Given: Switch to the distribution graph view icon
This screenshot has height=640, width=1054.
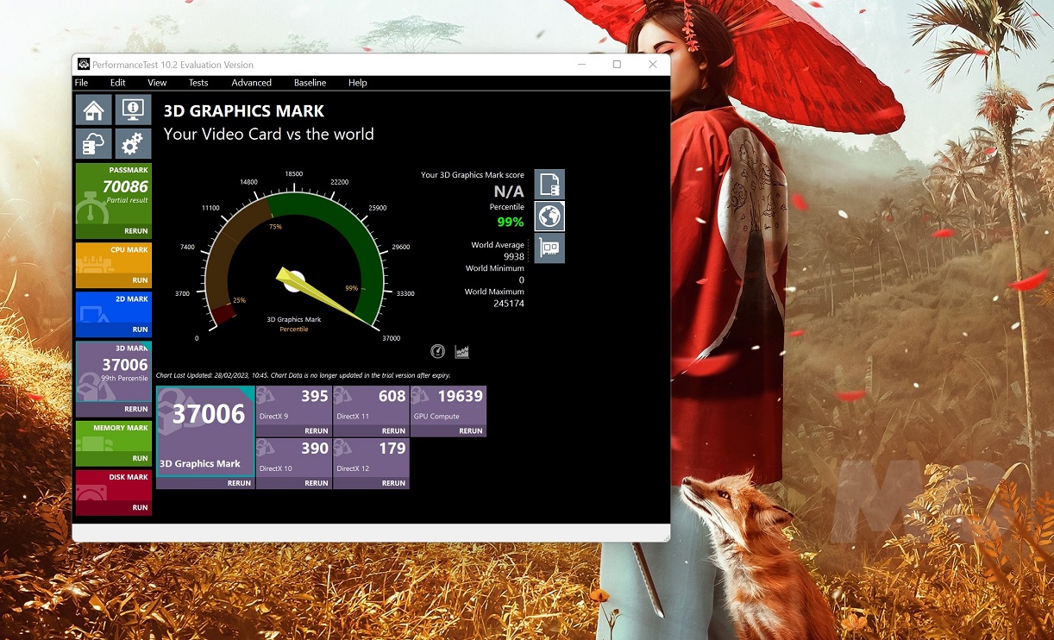Looking at the screenshot, I should [x=462, y=351].
